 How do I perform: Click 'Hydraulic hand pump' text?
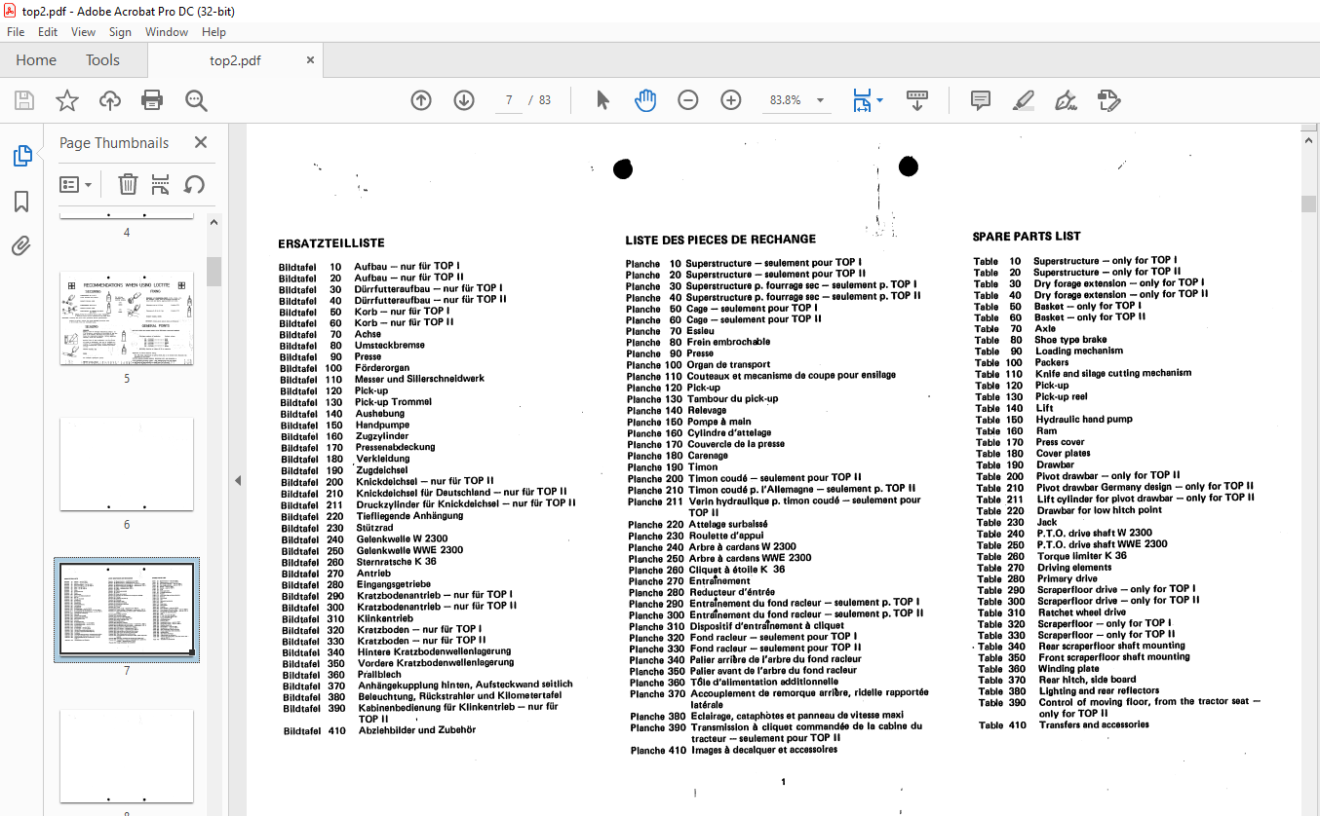pos(1084,420)
